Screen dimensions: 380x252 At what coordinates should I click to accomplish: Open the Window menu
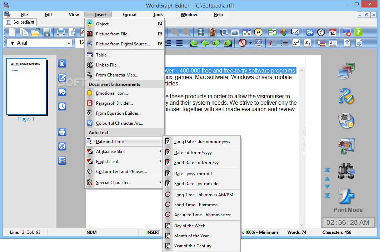pos(189,15)
